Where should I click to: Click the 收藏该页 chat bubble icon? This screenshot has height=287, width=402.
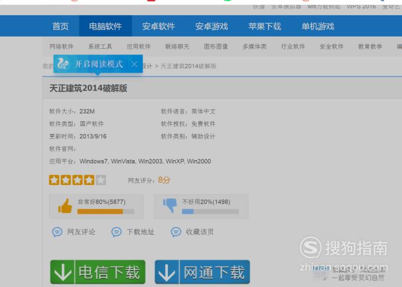(176, 232)
